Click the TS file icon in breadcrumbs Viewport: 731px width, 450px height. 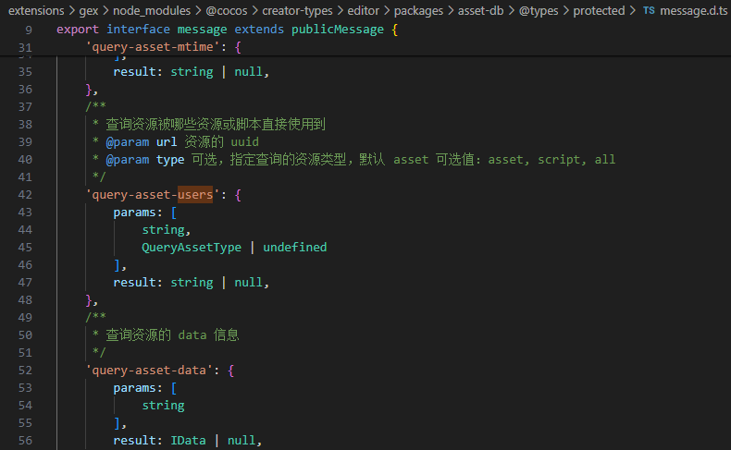pos(648,11)
